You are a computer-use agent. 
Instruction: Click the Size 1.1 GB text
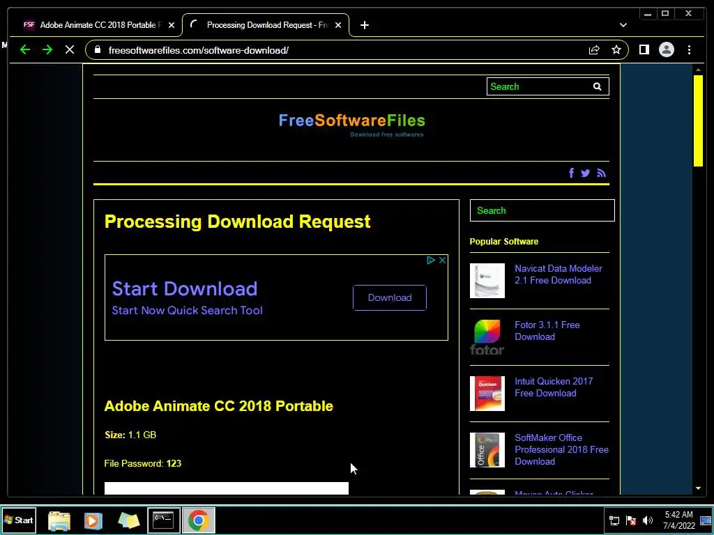[130, 435]
